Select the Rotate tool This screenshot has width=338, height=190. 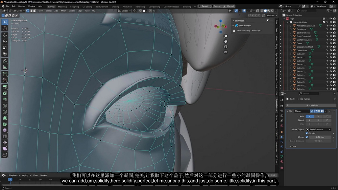pyautogui.click(x=5, y=41)
